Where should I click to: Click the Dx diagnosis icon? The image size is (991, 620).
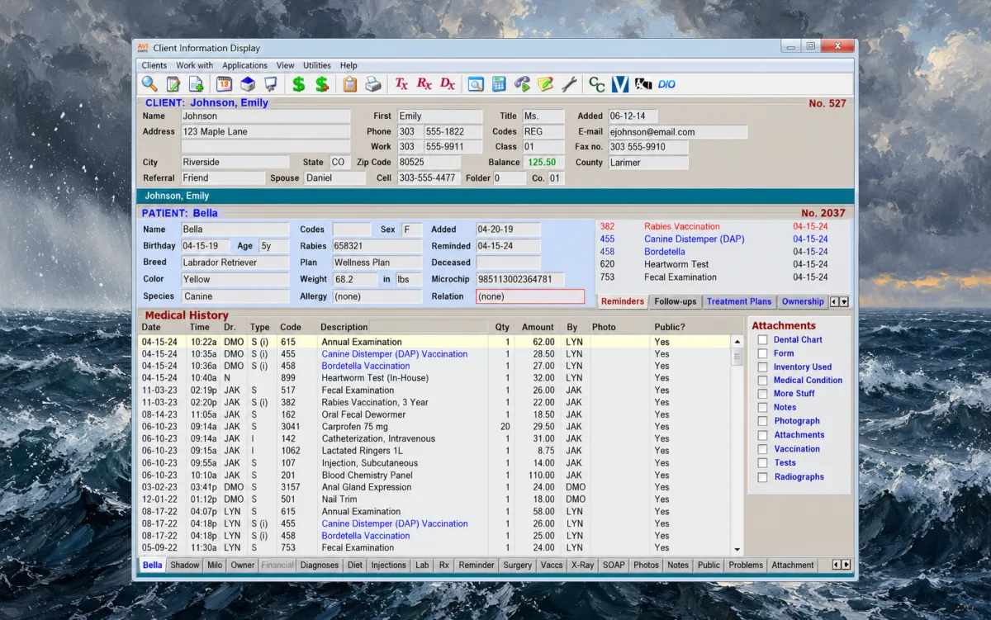coord(448,84)
